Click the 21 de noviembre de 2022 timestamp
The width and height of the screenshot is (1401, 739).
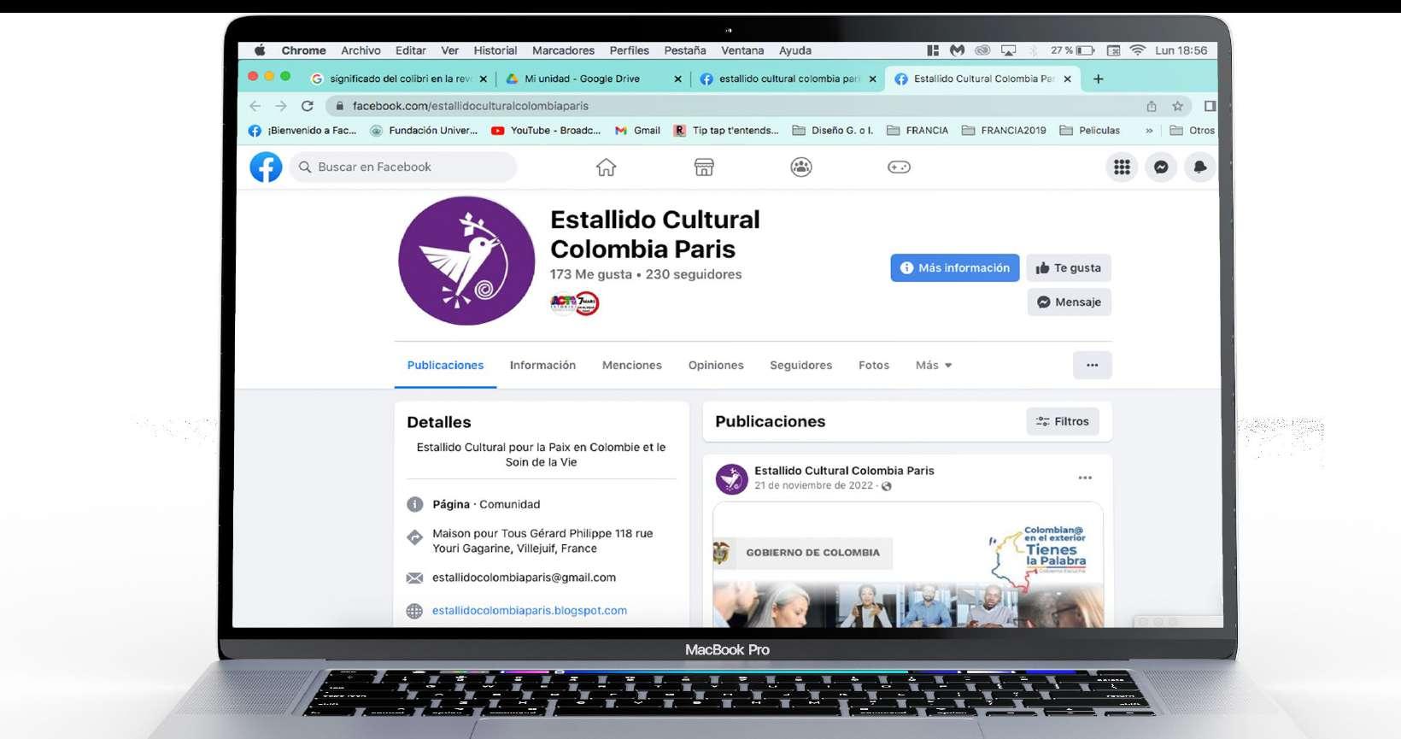pyautogui.click(x=813, y=485)
